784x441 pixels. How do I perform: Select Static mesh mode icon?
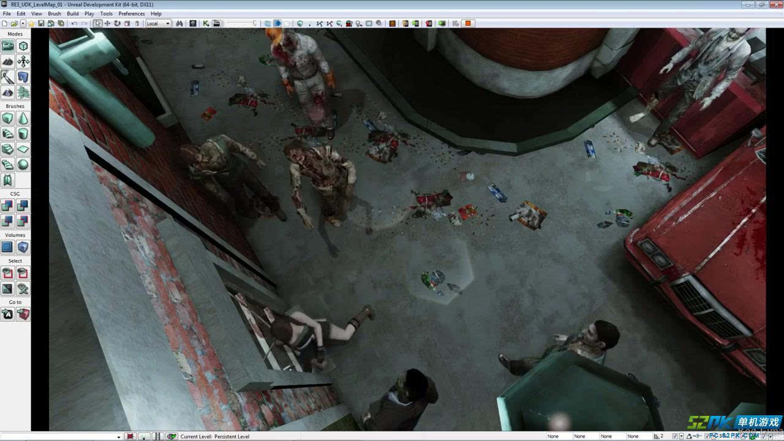[x=23, y=77]
